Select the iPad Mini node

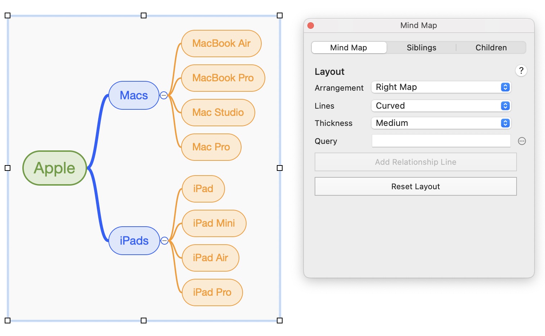pos(214,223)
